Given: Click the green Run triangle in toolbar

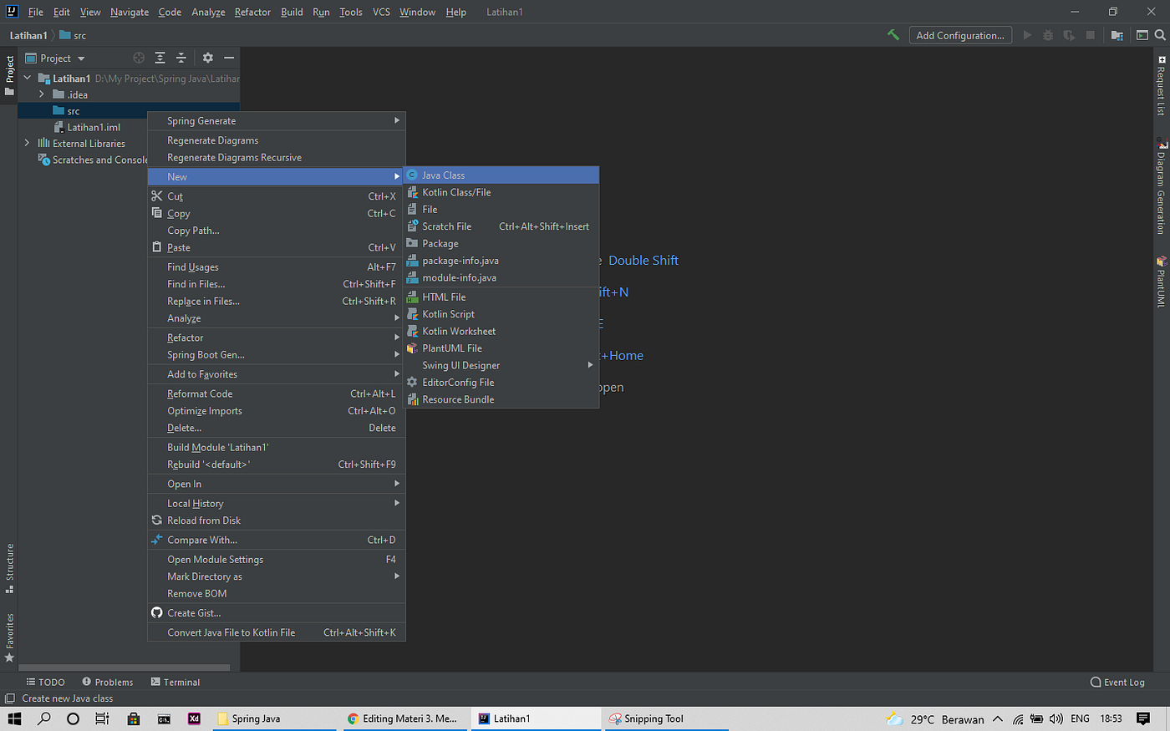Looking at the screenshot, I should point(1027,35).
